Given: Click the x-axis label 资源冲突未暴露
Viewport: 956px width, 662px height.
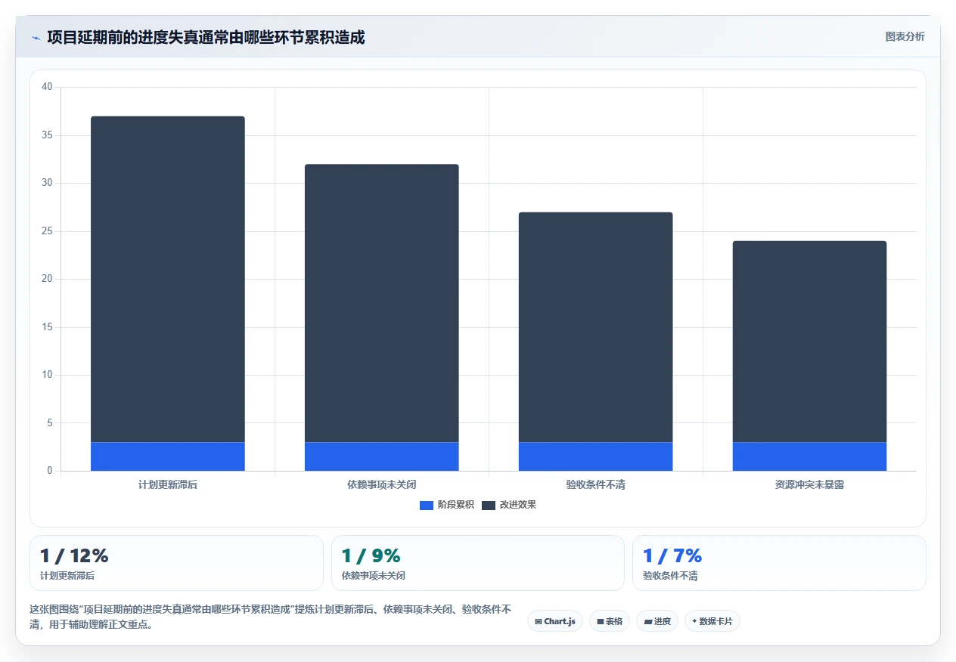Looking at the screenshot, I should click(809, 484).
